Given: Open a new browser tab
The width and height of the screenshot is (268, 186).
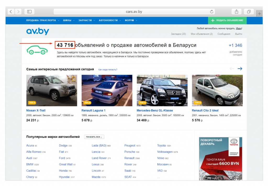Looking at the screenshot, I should click(259, 14).
